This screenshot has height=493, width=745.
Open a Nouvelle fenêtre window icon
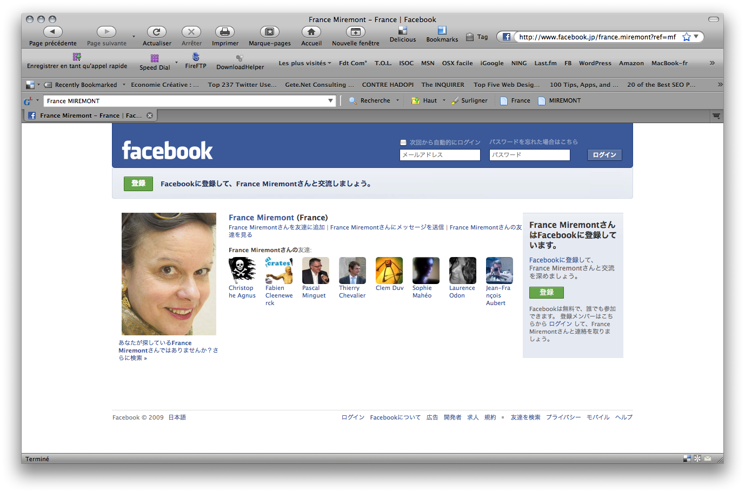[x=355, y=32]
